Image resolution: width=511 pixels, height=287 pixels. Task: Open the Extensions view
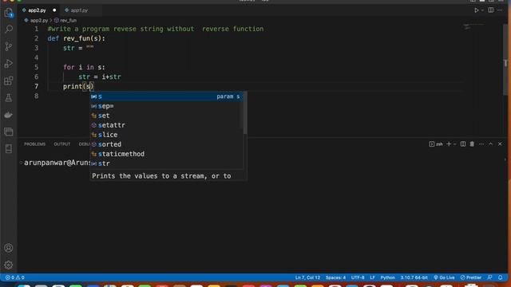(x=9, y=81)
